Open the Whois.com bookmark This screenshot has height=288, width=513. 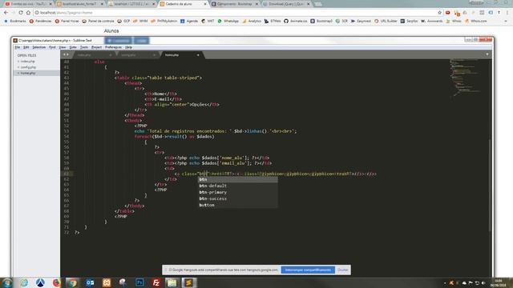click(475, 21)
